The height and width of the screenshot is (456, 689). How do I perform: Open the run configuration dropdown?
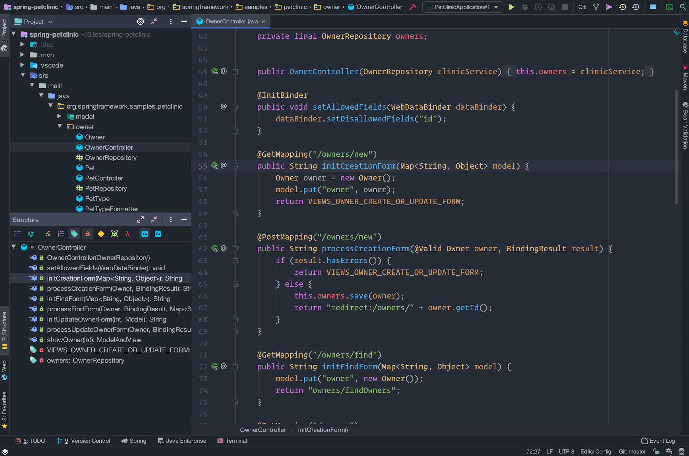click(462, 7)
